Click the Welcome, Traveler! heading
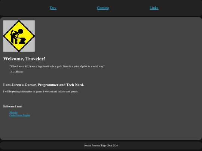The height and width of the screenshot is (151, 202). click(x=24, y=59)
